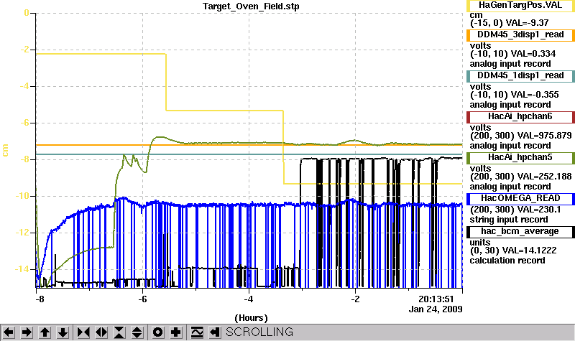Click the yellow 'cm' vertical axis label
This screenshot has height=341, width=575.
[x=5, y=150]
